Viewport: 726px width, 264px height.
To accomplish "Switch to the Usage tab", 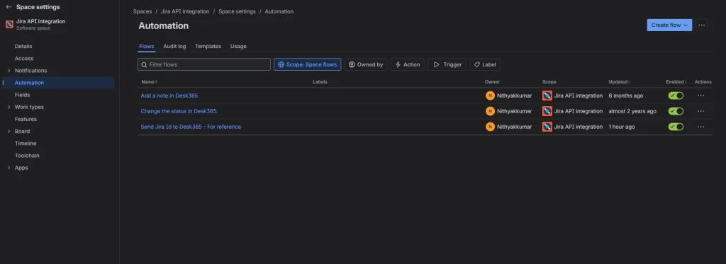I will click(238, 46).
